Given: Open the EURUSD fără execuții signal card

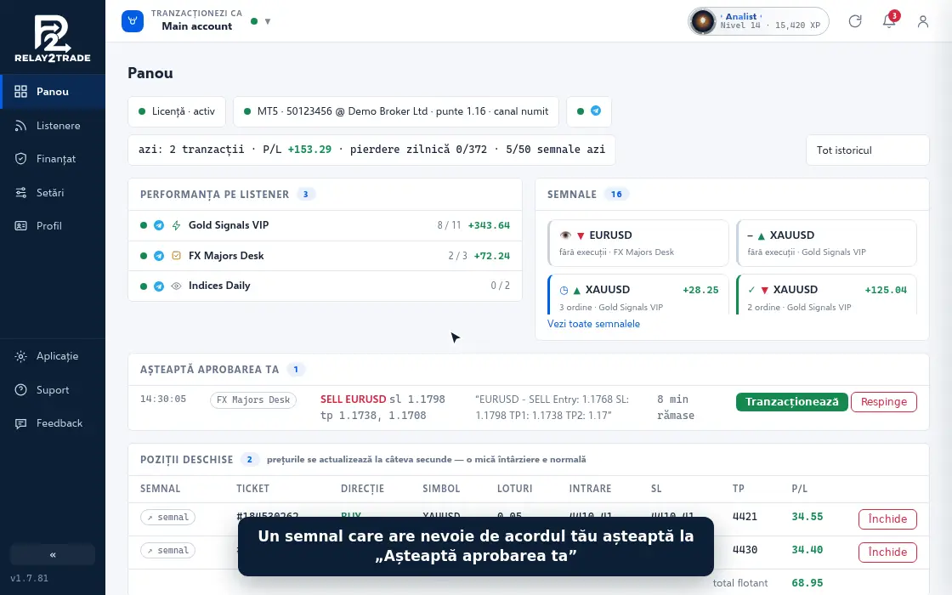Looking at the screenshot, I should [638, 243].
